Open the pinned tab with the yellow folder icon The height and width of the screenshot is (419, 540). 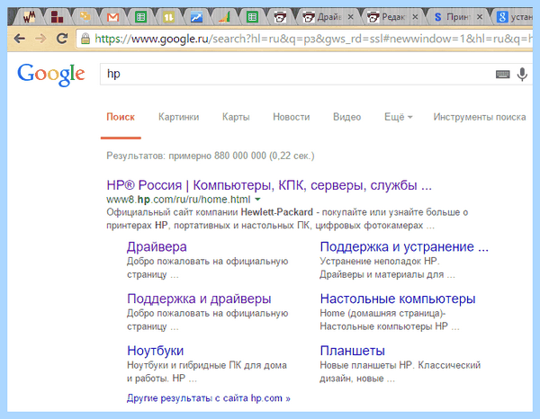(85, 16)
